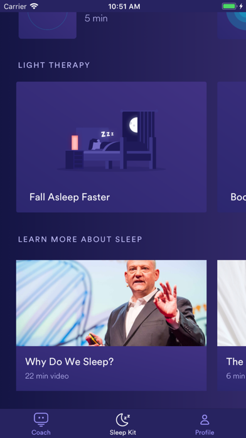Screen dimensions: 246x438
Task: Tap the sleeping bed illustration
Action: [112, 141]
